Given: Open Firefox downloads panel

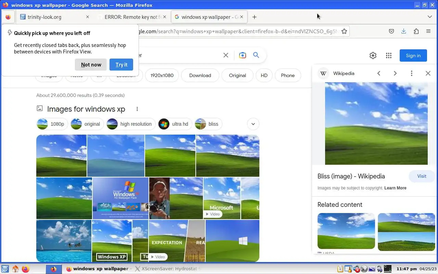Looking at the screenshot, I should click(404, 31).
